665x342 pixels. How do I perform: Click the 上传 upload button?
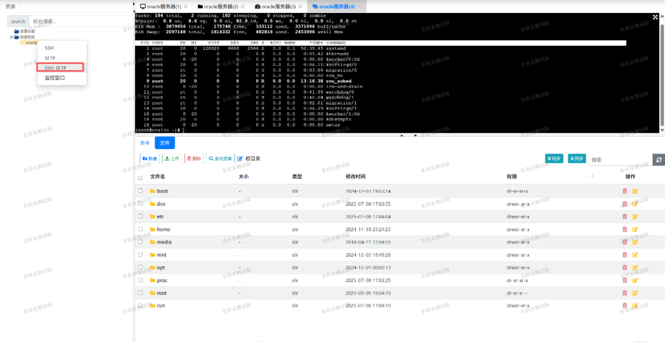pos(172,158)
